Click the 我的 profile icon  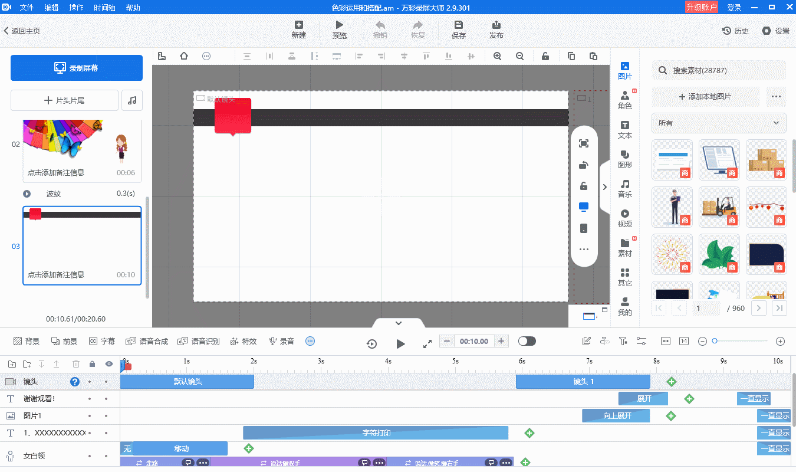coord(625,301)
